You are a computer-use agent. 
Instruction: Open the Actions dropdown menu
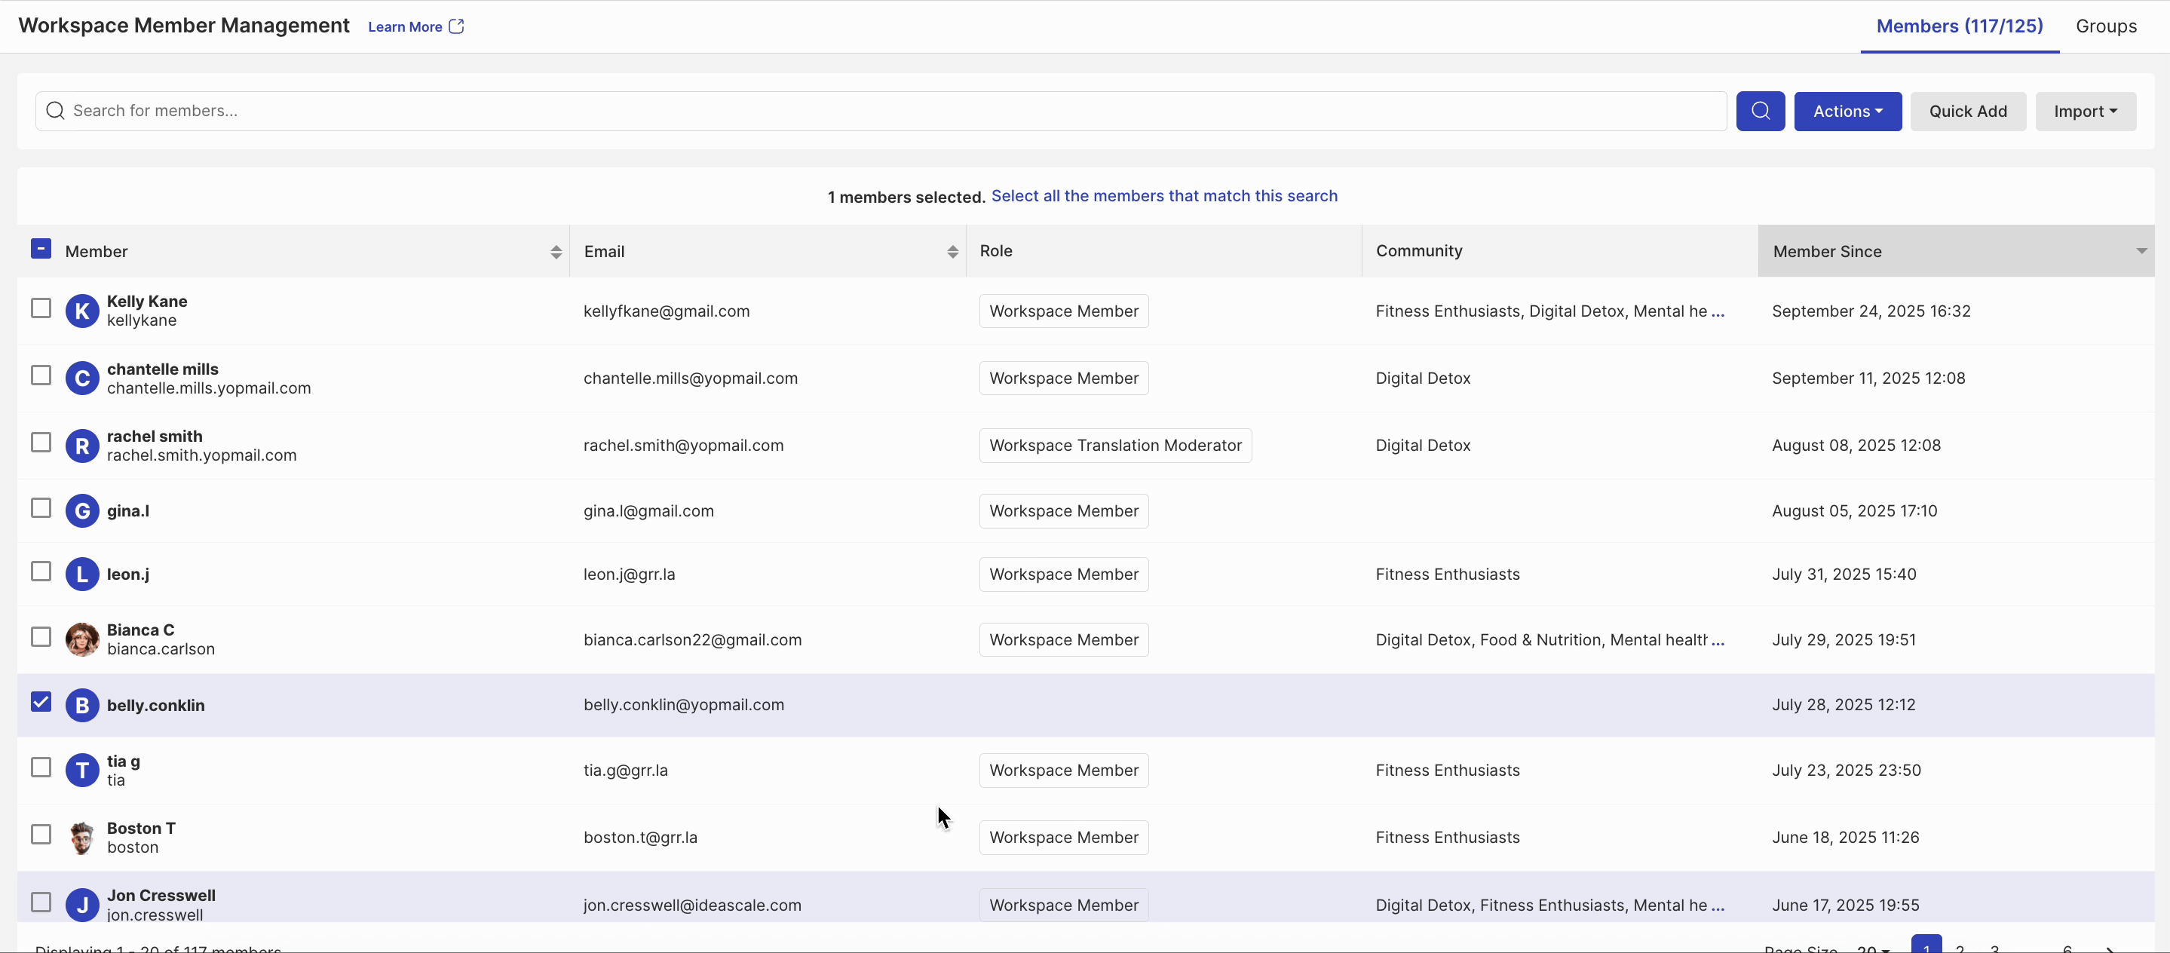(x=1847, y=112)
